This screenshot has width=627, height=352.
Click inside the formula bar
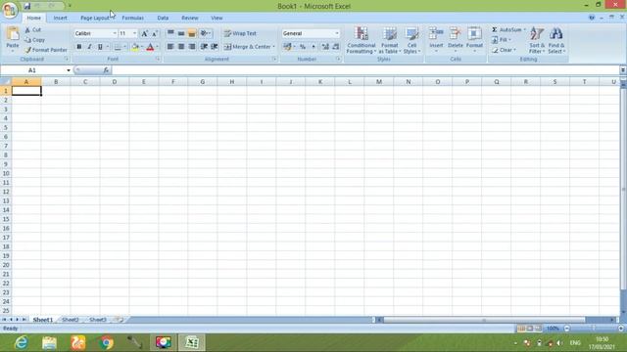[365, 70]
